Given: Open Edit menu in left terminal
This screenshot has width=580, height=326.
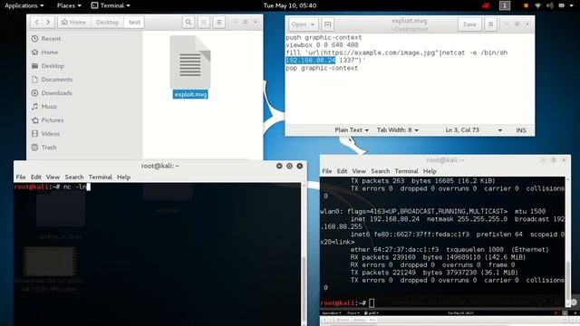Looking at the screenshot, I should pyautogui.click(x=36, y=177).
